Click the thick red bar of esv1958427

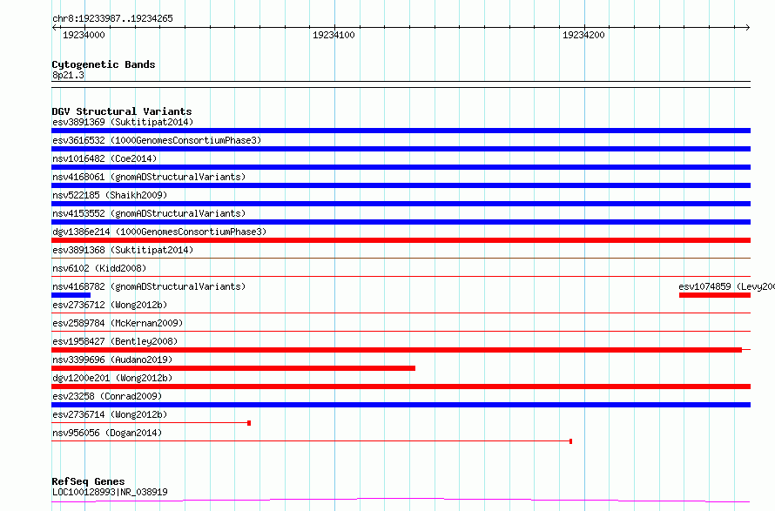[x=396, y=350]
